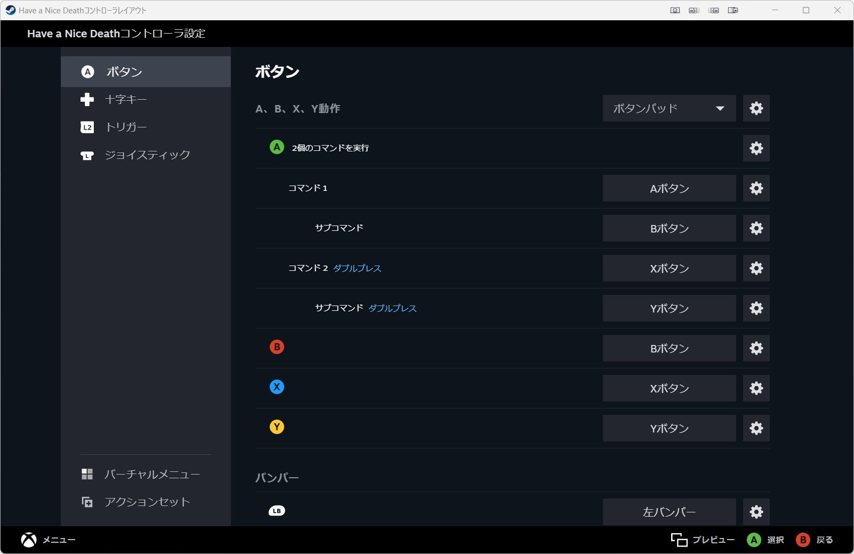Open gear settings for 左バンパー row
The height and width of the screenshot is (554, 854).
point(756,512)
